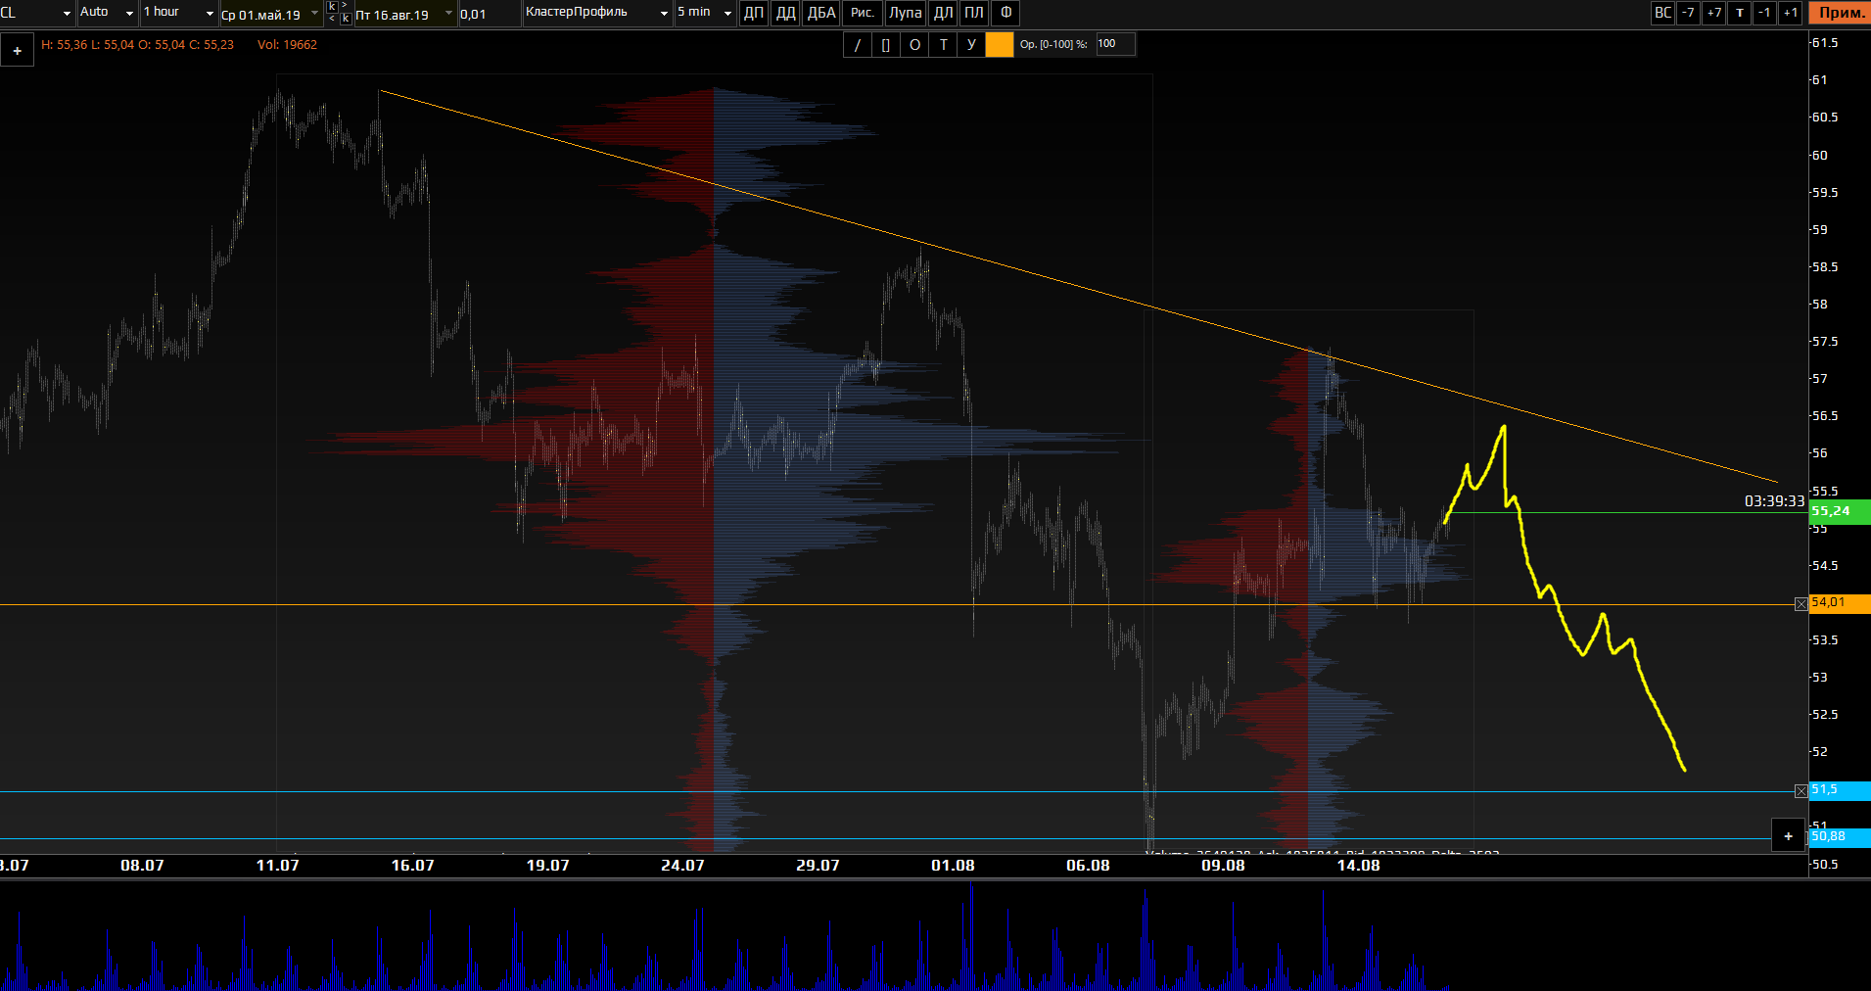
Task: Select the text tool (T)
Action: point(943,45)
